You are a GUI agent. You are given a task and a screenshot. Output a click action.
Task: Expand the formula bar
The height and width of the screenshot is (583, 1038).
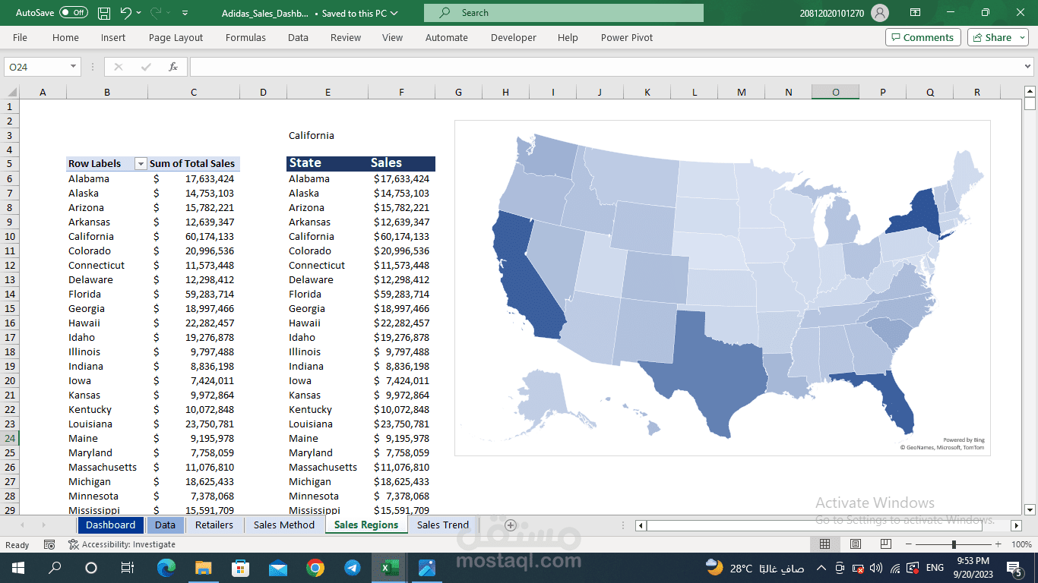[x=1029, y=67]
